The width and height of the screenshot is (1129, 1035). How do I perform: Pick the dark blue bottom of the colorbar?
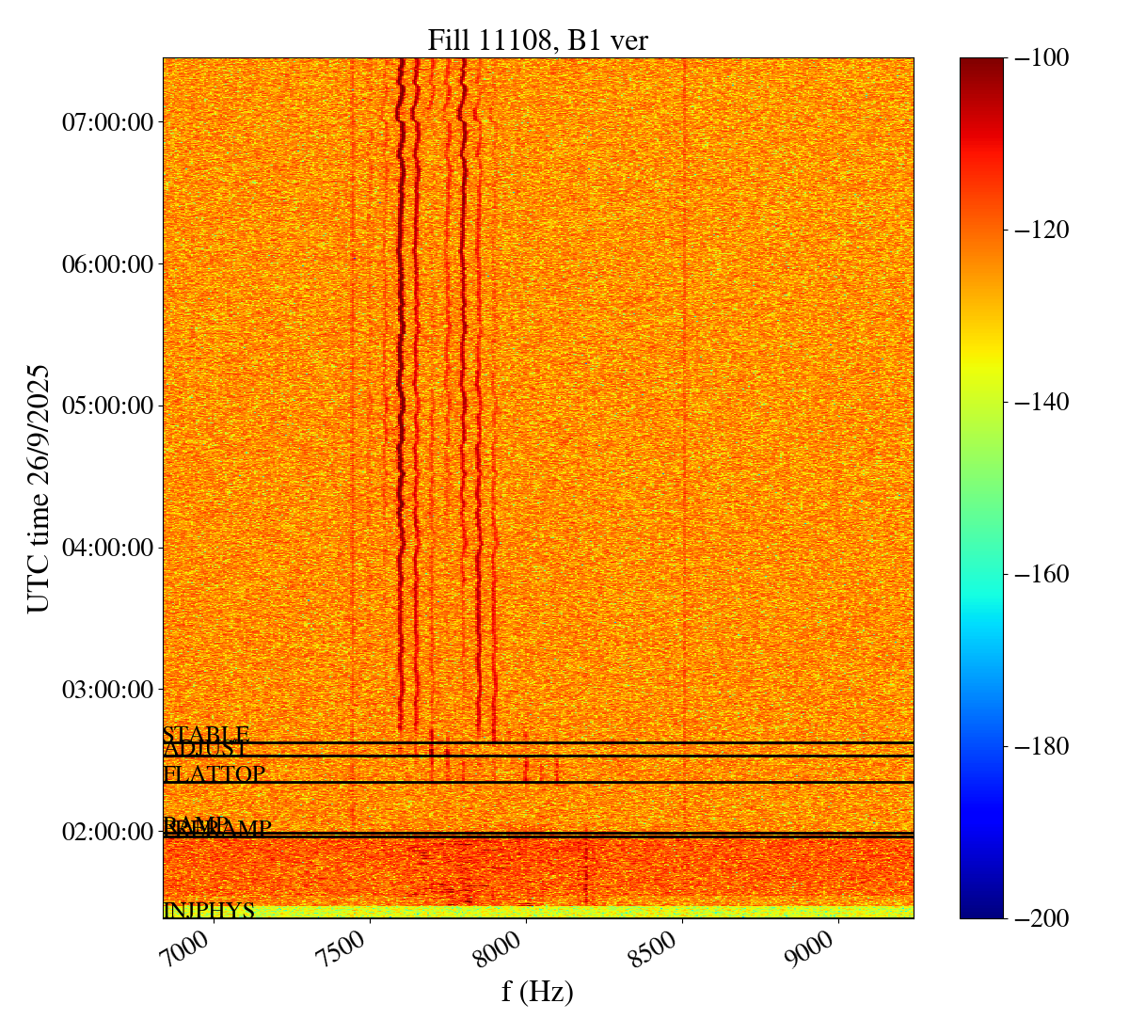tap(981, 912)
